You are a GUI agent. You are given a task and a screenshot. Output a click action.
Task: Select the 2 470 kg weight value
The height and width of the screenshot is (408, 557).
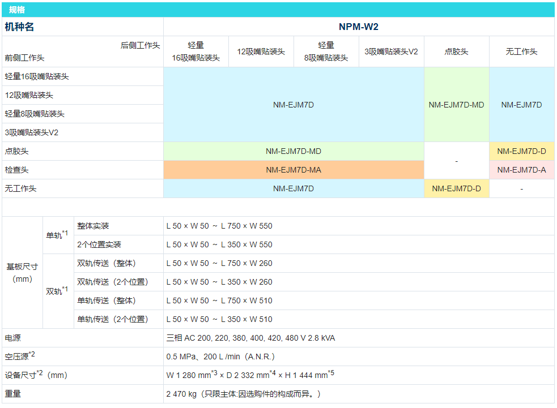click(243, 394)
